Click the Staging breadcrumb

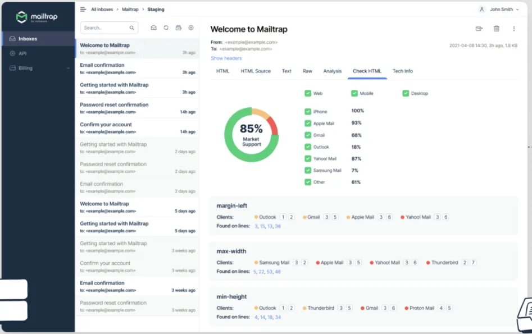pos(156,10)
